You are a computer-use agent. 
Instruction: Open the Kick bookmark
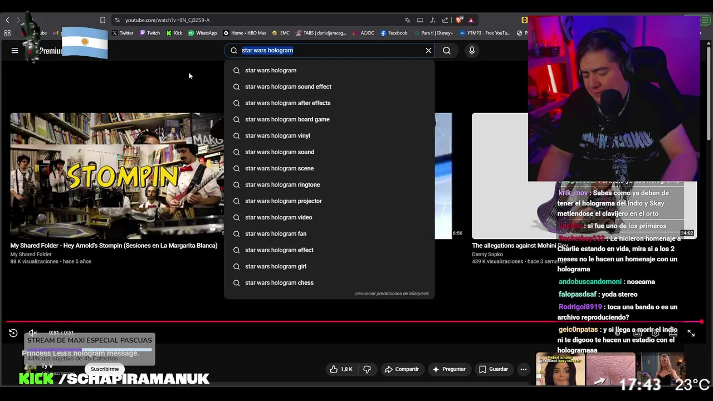coord(174,33)
